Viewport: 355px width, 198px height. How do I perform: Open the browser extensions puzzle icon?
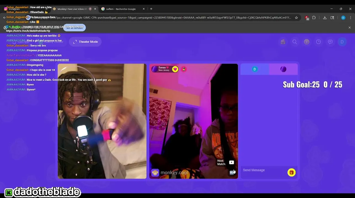314,18
